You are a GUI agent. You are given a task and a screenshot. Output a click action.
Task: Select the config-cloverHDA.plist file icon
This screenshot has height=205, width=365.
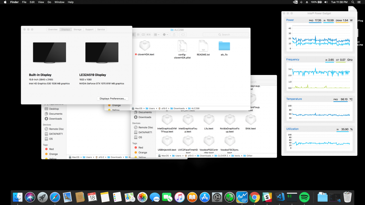tap(182, 46)
